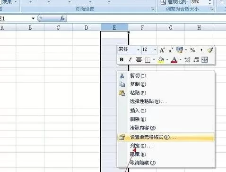Open the 宋体 font name dropdown
Image resolution: width=226 pixels, height=172 pixels.
pos(138,50)
